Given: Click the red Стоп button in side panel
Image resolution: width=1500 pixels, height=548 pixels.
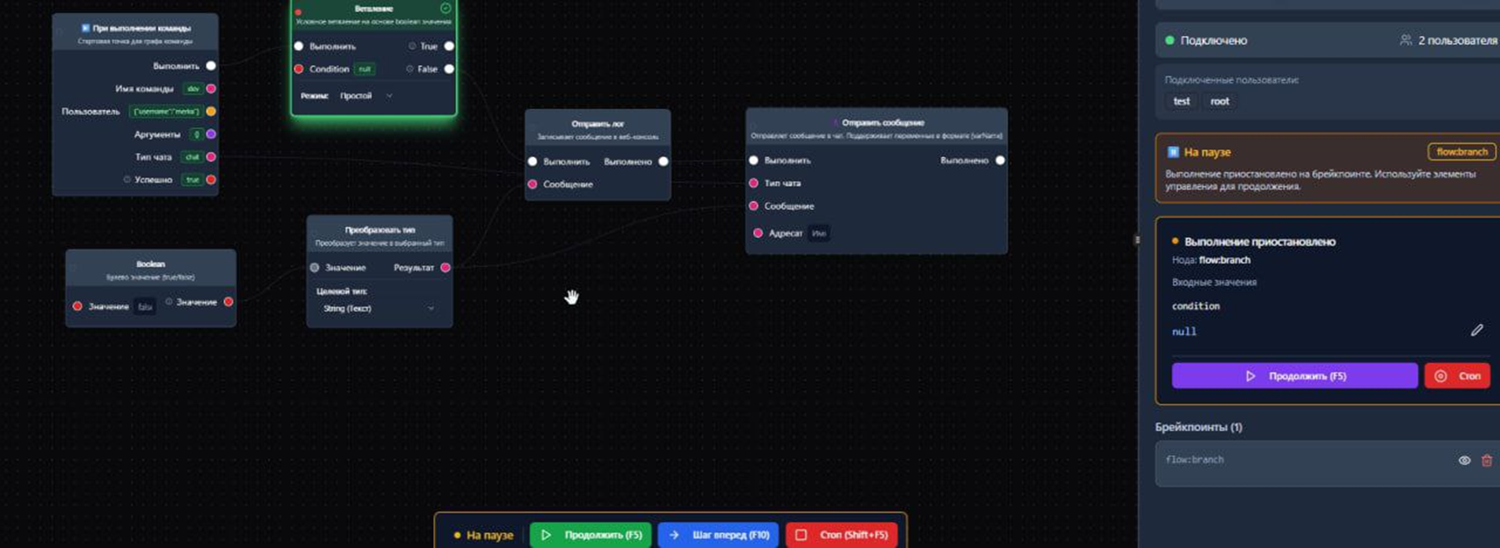Looking at the screenshot, I should [x=1457, y=376].
